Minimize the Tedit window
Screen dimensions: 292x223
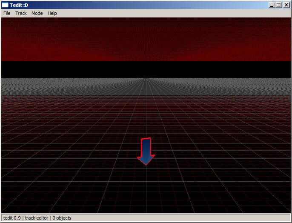272,5
